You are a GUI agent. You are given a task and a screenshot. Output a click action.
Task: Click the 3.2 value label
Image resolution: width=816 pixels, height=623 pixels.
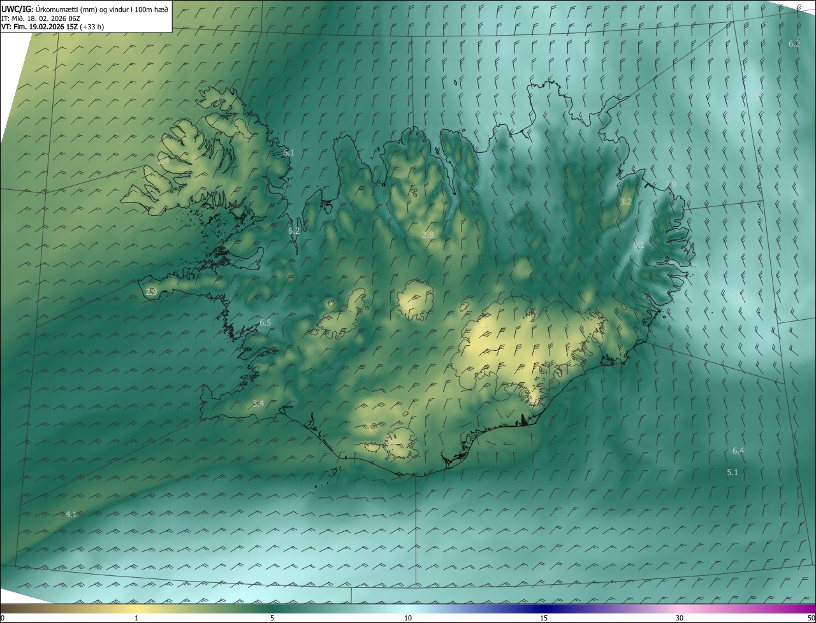point(626,201)
